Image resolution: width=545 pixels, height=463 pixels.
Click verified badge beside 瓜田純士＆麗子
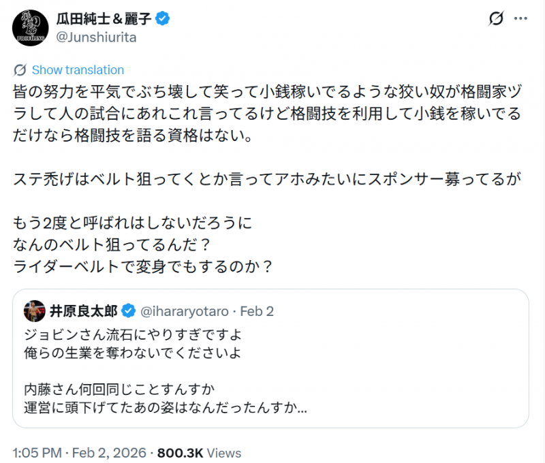(x=163, y=19)
